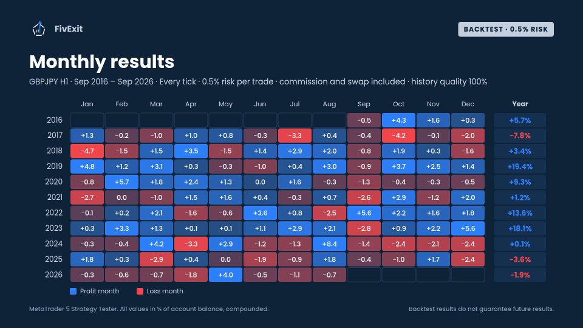
Task: Click the red Loss month legend swatch
Action: click(140, 291)
